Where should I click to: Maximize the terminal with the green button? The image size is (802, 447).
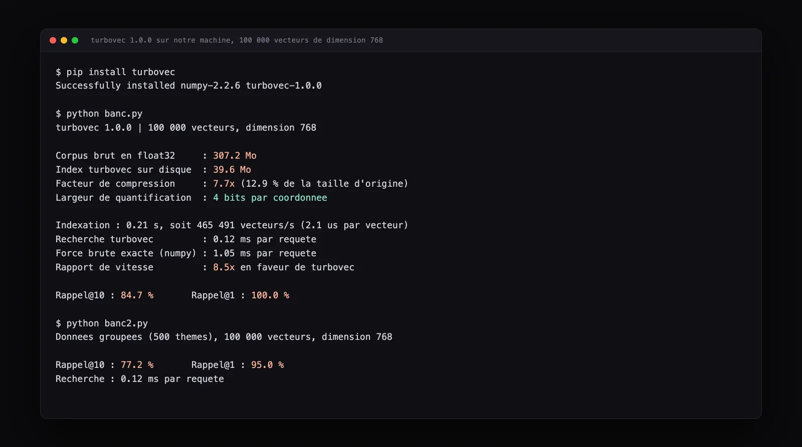[75, 40]
